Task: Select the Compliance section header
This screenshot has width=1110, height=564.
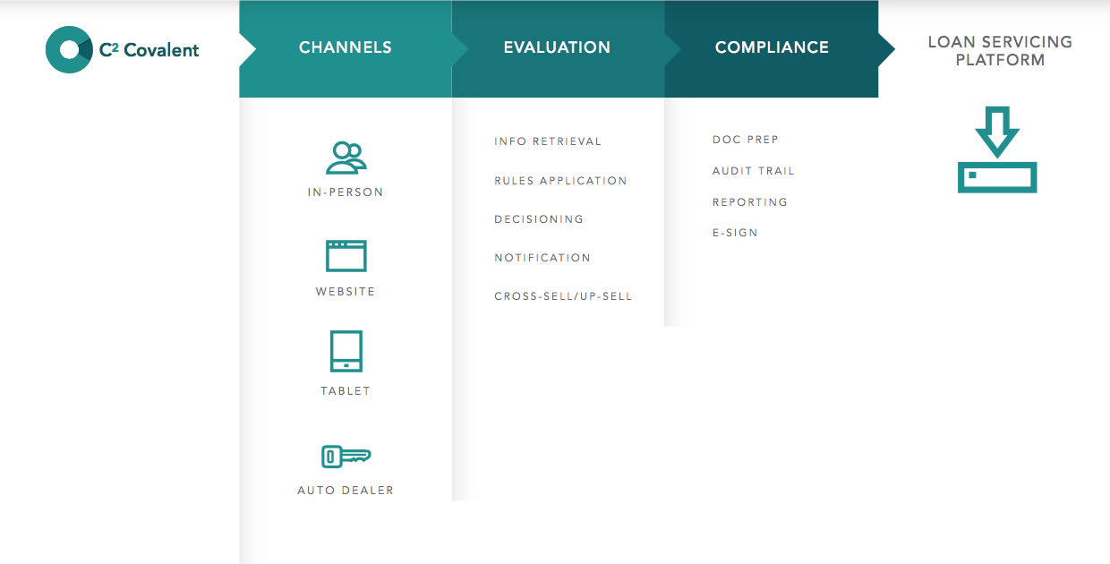Action: [x=772, y=47]
